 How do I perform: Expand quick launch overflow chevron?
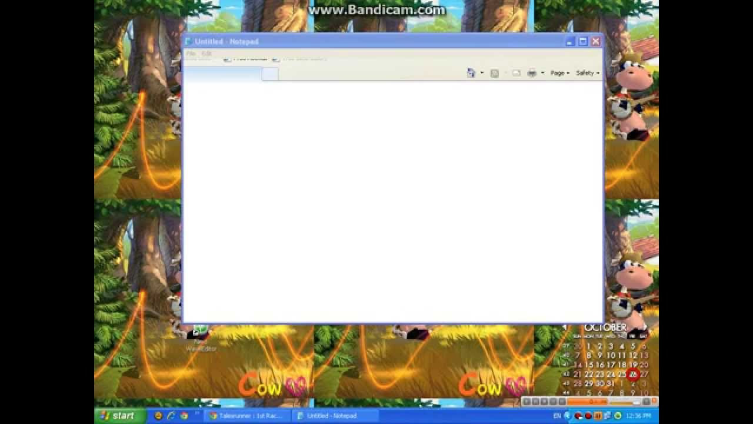[x=197, y=413]
